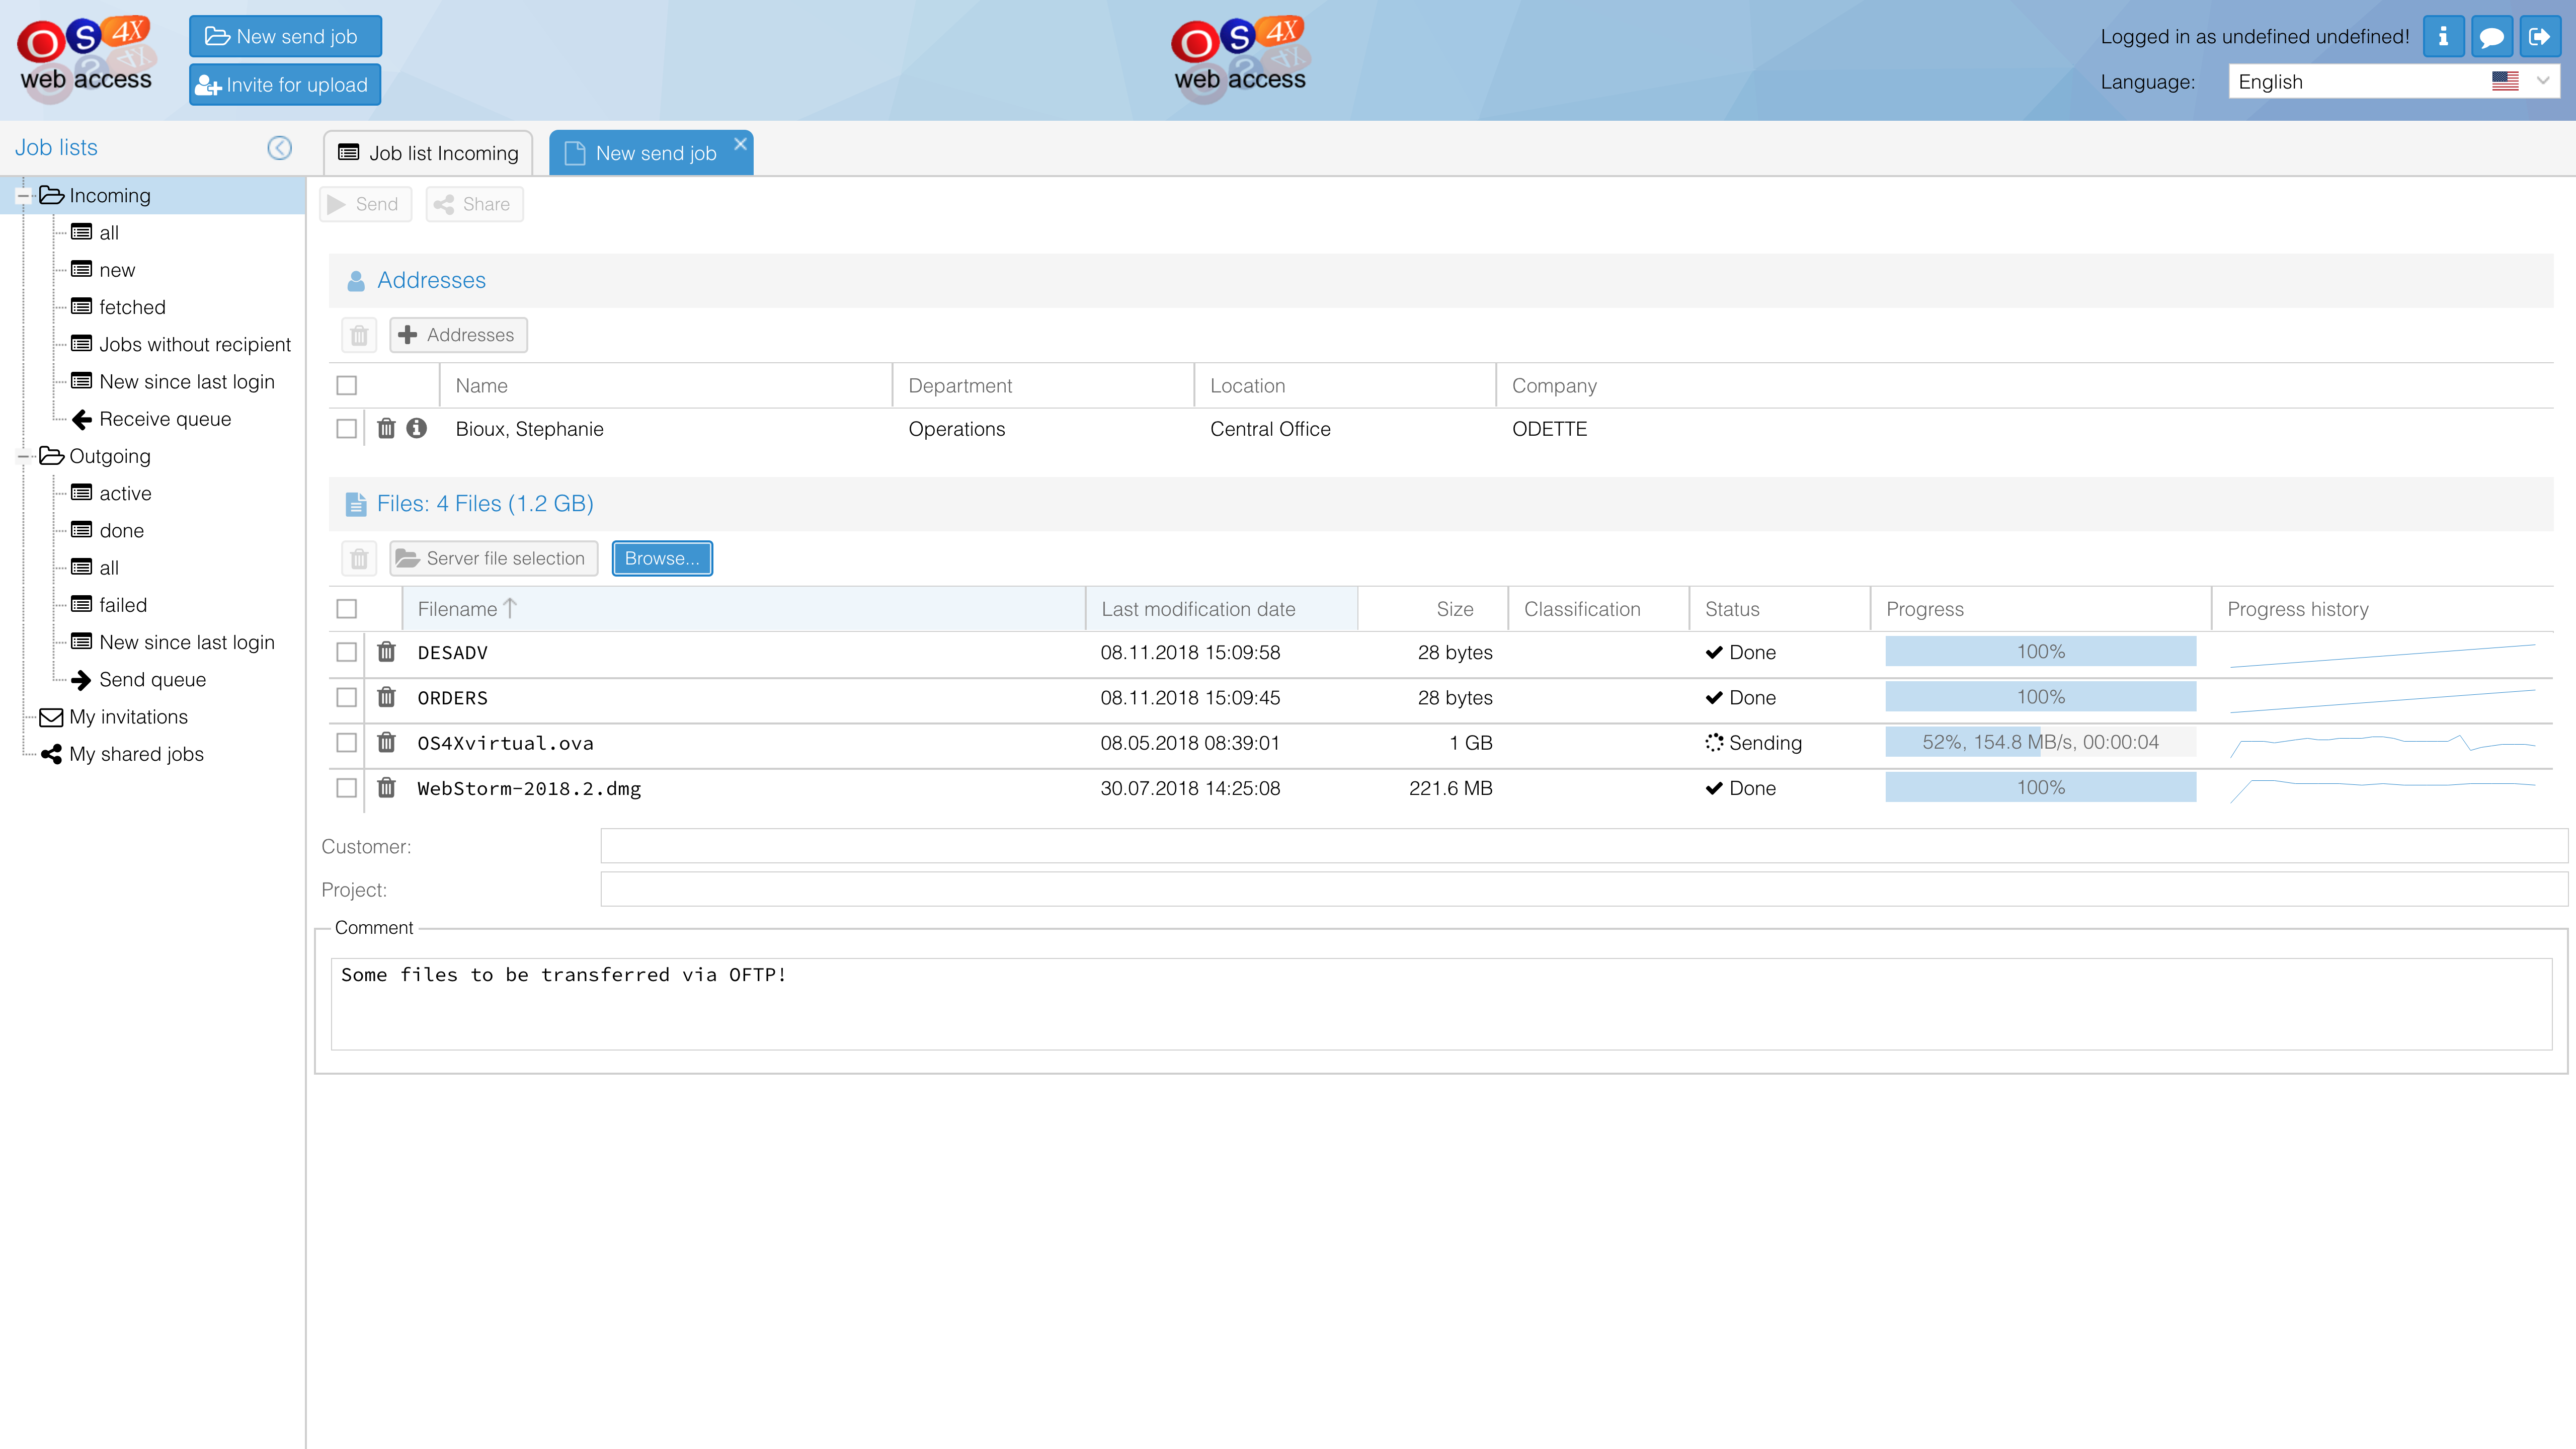Toggle select-all checkbox in files table
2576x1449 pixels.
tap(347, 608)
